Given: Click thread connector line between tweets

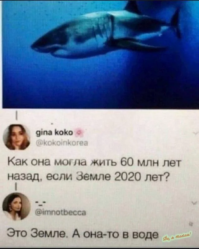Looking at the screenshot, I should [x=16, y=186].
